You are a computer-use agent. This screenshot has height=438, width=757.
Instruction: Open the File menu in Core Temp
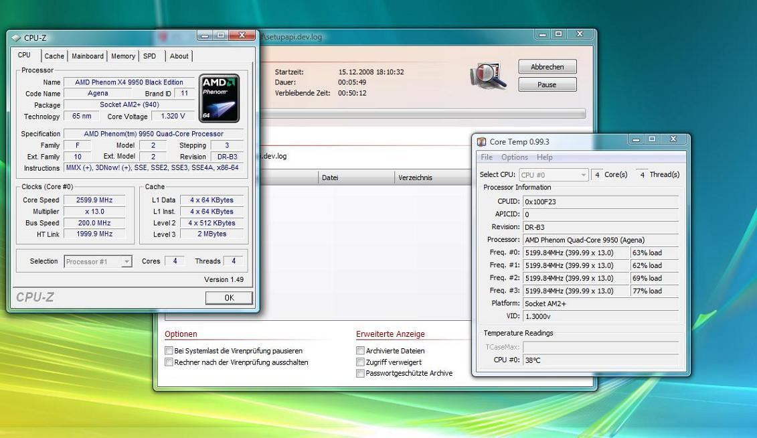point(487,157)
